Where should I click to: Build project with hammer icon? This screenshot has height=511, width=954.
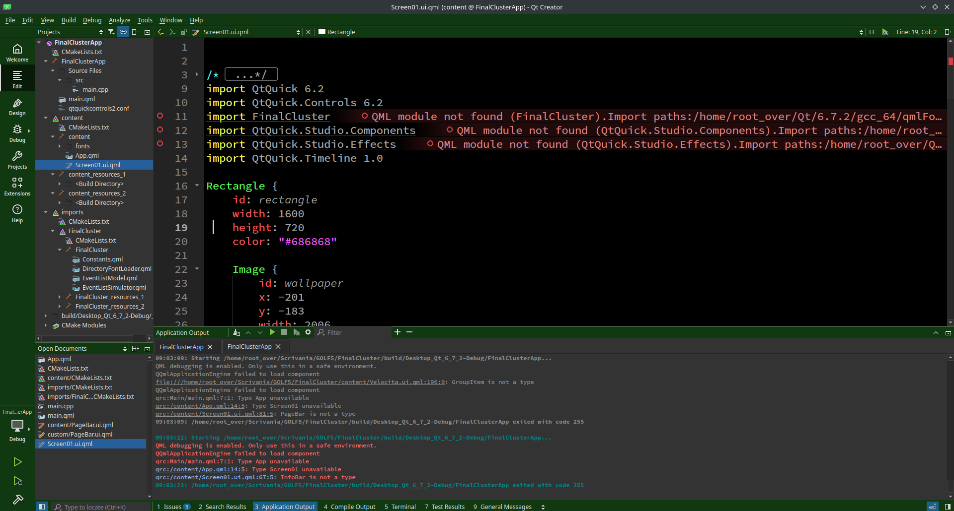pyautogui.click(x=17, y=499)
